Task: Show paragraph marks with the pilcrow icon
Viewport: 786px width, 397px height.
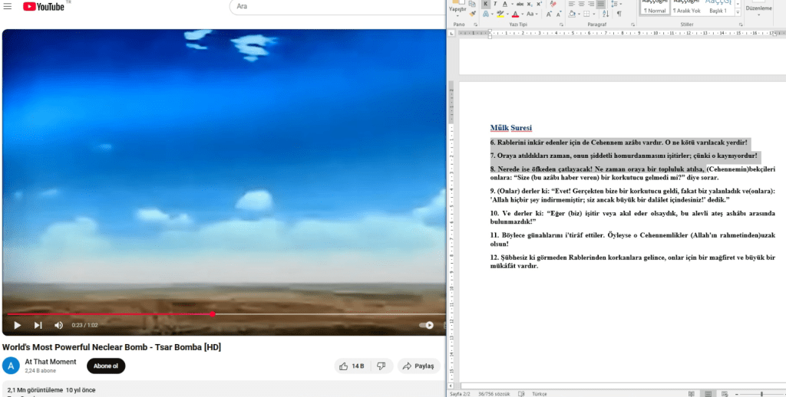Action: [619, 14]
